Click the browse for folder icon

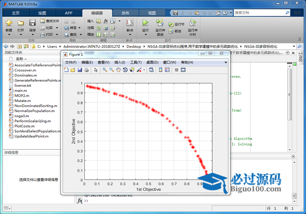(x=26, y=46)
